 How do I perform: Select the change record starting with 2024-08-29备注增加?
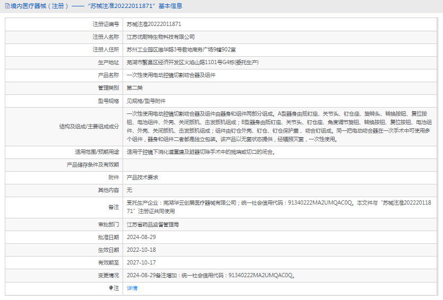tap(211, 276)
